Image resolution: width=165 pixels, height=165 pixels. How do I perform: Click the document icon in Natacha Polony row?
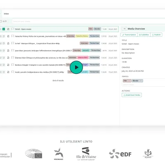[8, 36]
